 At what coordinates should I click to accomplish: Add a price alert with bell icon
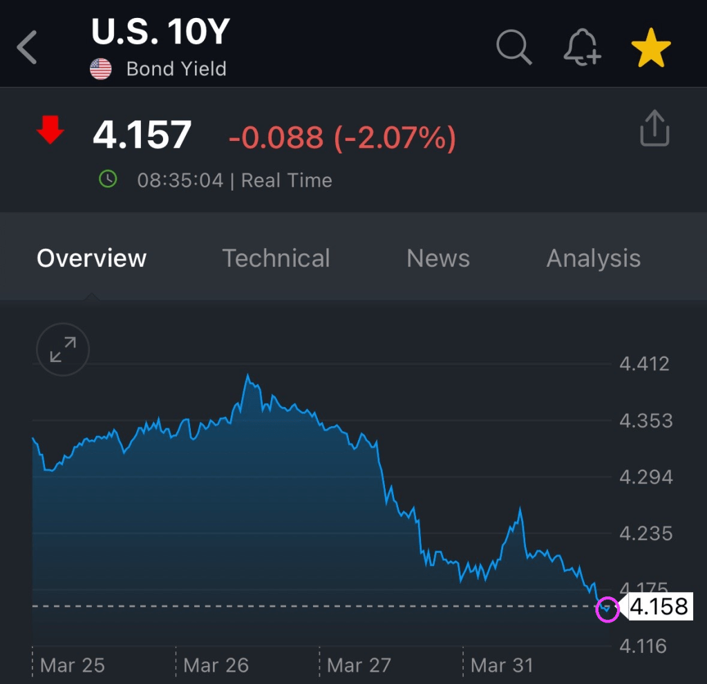[x=583, y=48]
